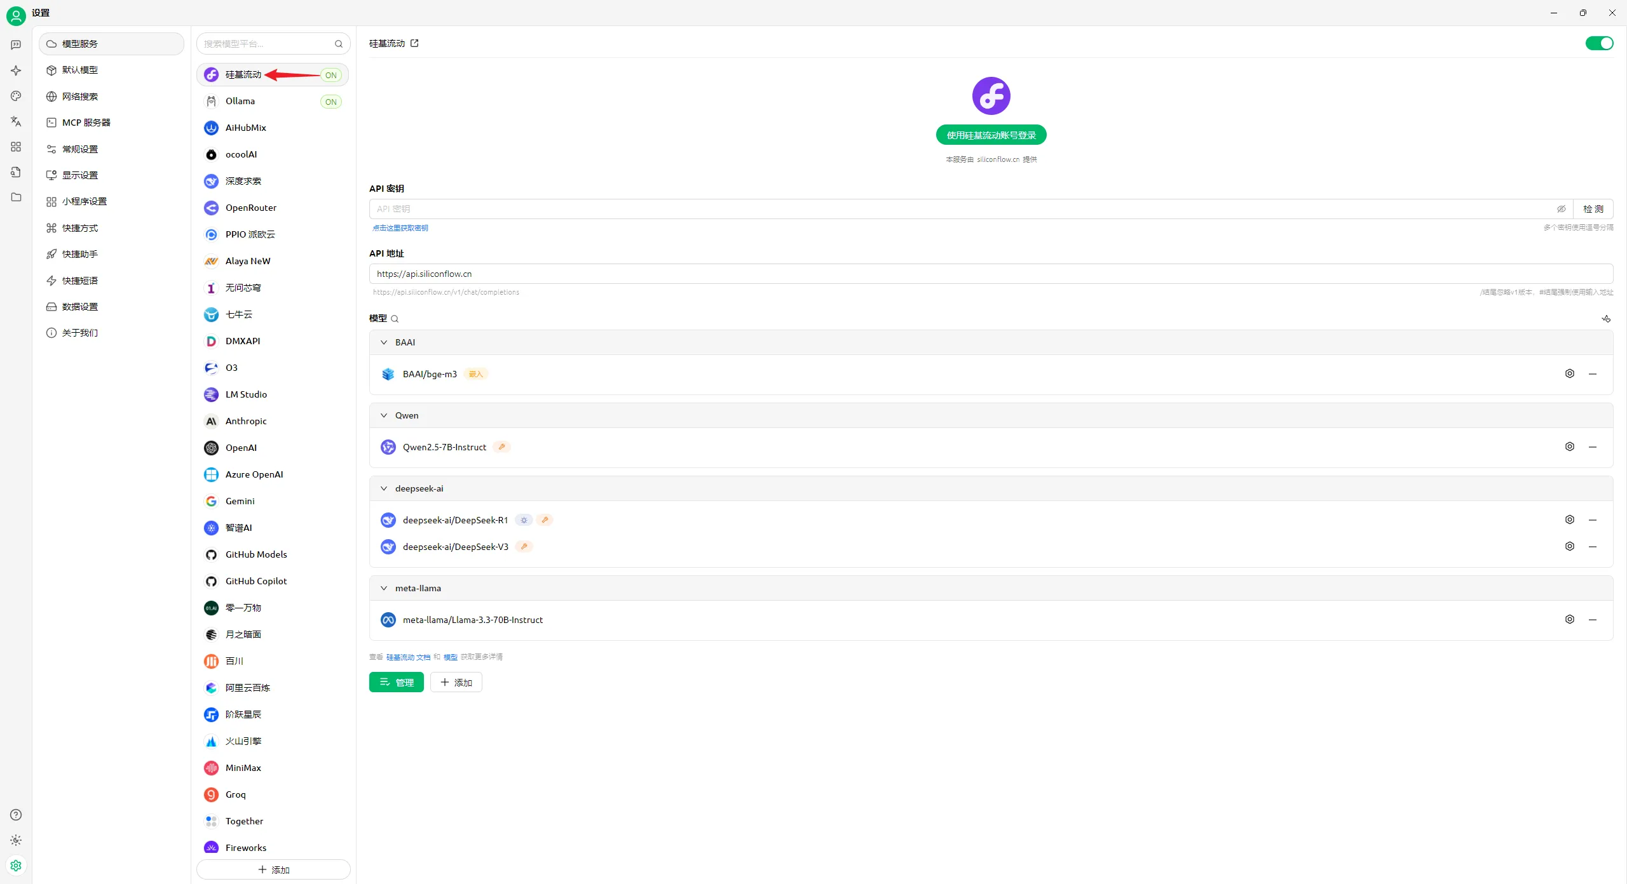The image size is (1627, 884).
Task: Click into the API 密钥 input field
Action: [953, 209]
